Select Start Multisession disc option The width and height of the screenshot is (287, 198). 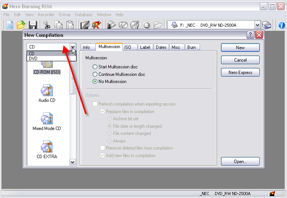pos(115,67)
